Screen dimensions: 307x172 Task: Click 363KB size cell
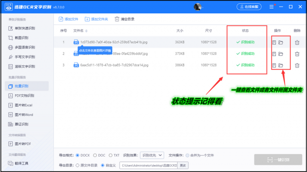(x=180, y=42)
